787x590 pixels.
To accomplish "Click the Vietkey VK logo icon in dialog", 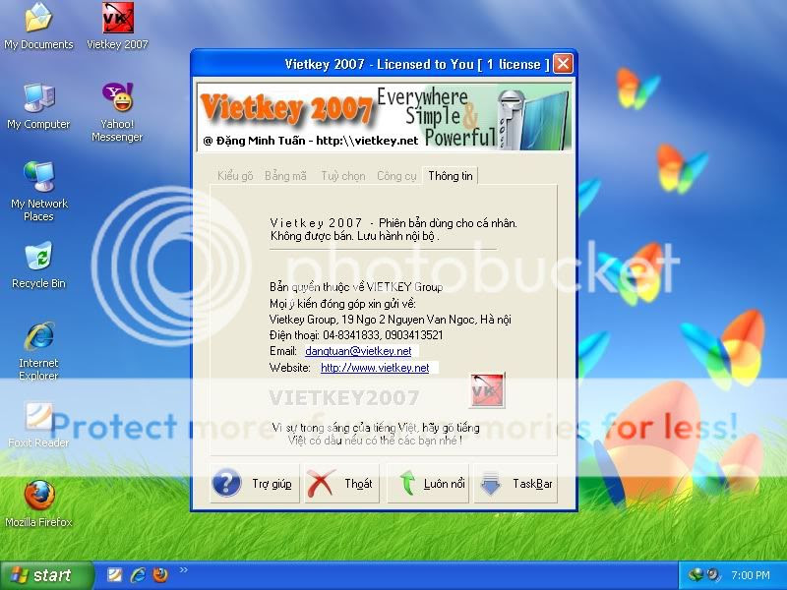I will click(x=486, y=389).
